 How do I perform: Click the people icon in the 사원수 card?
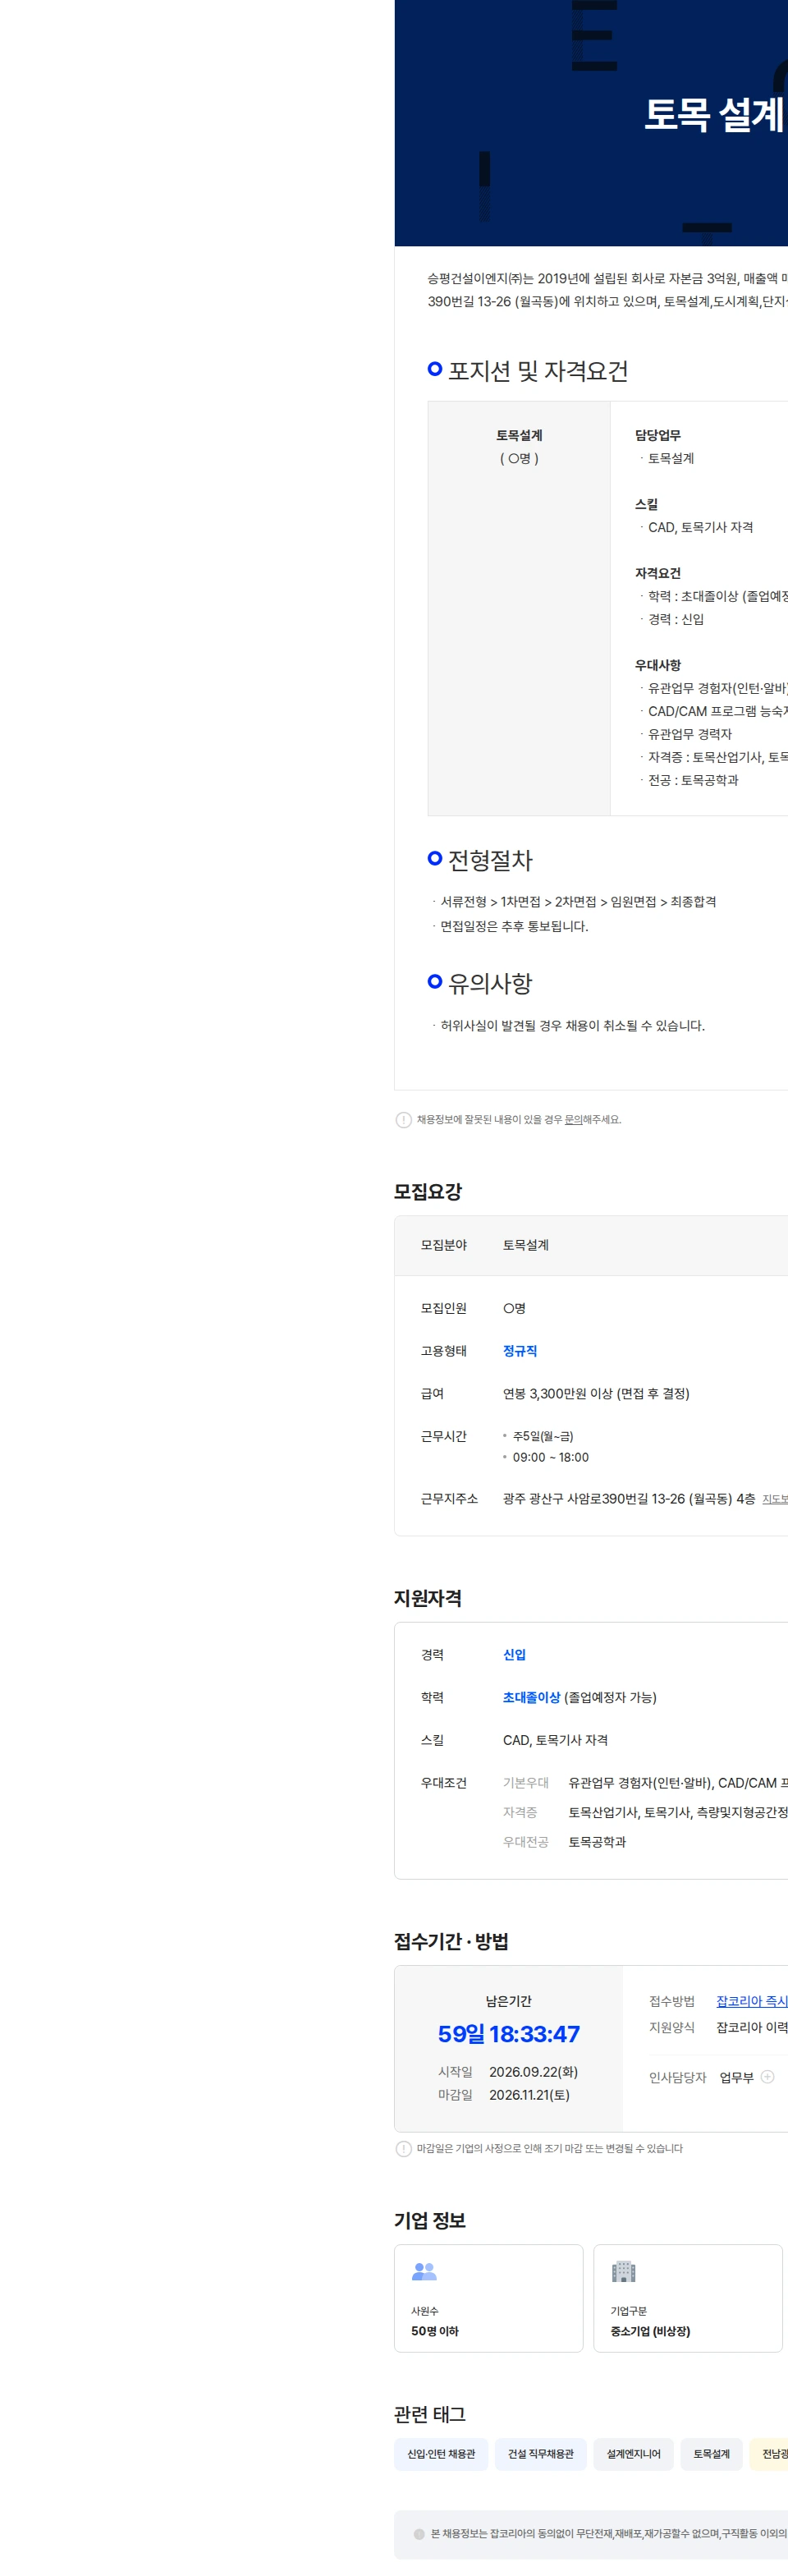(x=424, y=2271)
